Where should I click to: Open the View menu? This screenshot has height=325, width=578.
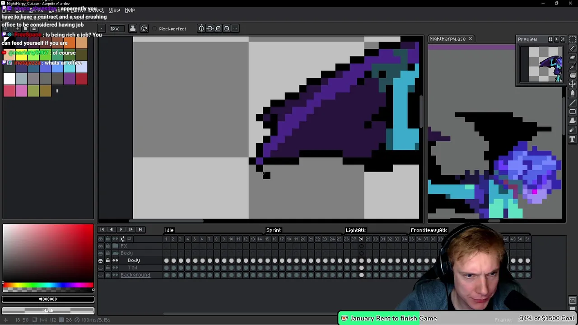coord(114,10)
